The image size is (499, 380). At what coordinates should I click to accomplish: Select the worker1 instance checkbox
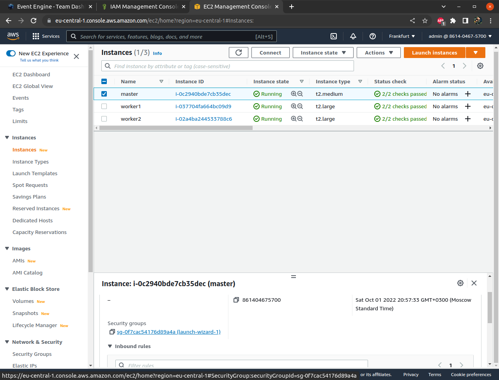(104, 106)
